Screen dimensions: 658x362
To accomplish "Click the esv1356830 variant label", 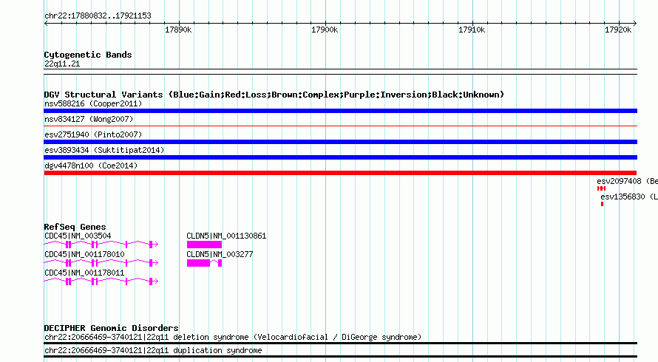I will coord(628,197).
